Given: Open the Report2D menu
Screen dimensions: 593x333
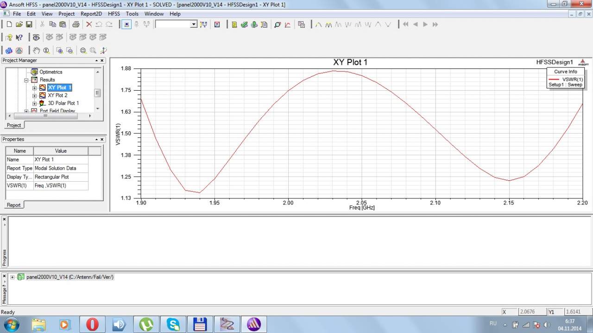Looking at the screenshot, I should tap(91, 14).
